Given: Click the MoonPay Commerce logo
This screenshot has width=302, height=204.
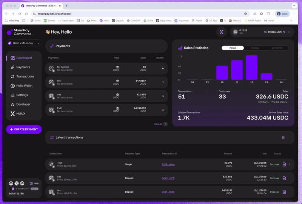Looking at the screenshot, I should coord(19,32).
